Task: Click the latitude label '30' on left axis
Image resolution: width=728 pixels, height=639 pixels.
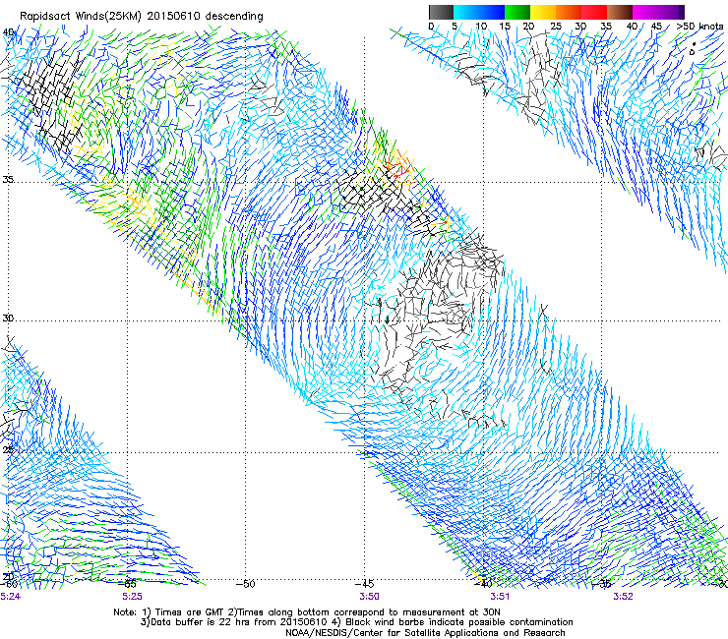Action: pyautogui.click(x=8, y=318)
